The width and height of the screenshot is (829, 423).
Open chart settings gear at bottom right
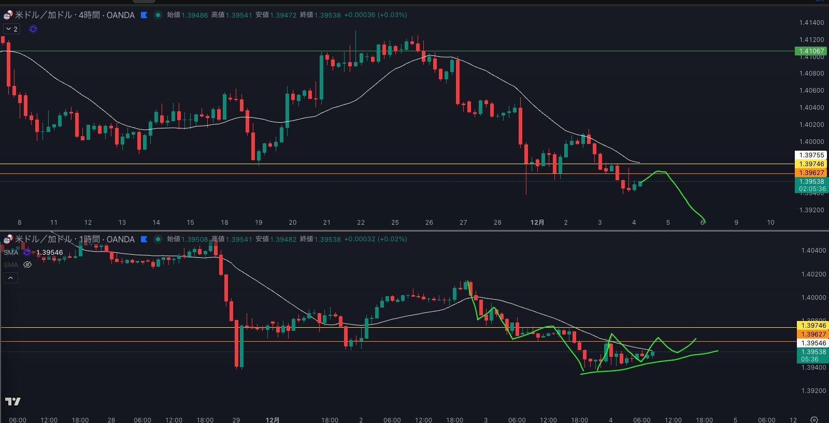click(814, 419)
